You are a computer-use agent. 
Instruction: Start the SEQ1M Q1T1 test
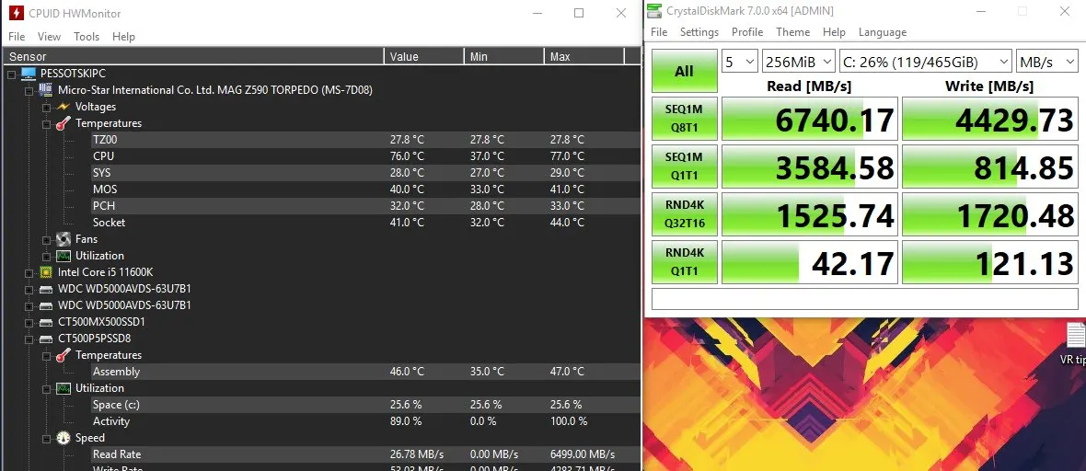[x=685, y=167]
